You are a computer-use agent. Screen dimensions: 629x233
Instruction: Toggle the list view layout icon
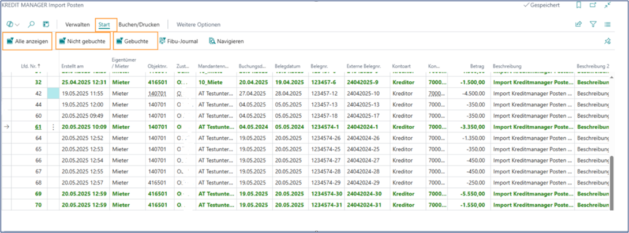[608, 25]
